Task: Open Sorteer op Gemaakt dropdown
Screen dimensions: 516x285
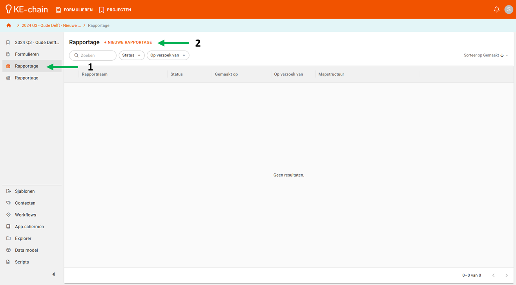Action: 485,56
